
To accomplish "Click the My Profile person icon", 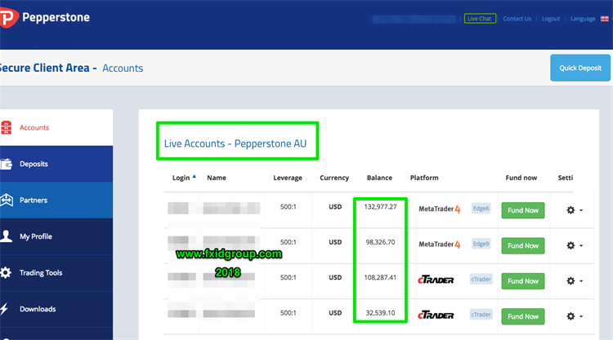I will (x=6, y=236).
